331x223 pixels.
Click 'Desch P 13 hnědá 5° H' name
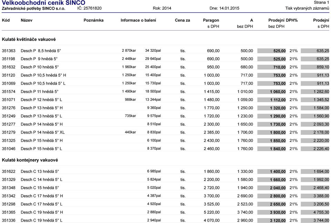point(42,108)
